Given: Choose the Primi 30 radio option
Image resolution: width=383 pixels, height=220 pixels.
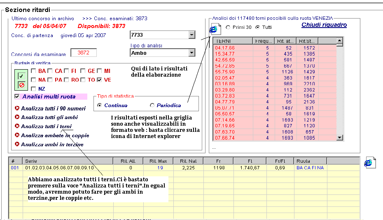Looking at the screenshot, I should [228, 27].
